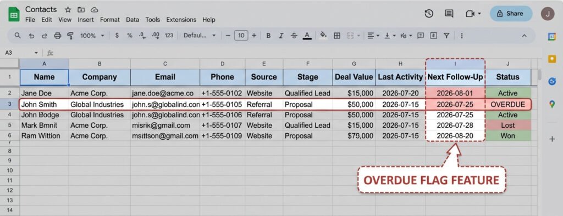
Task: Undo the last action
Action: [x=31, y=36]
